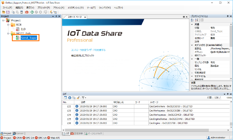Copy log entries using log toolbar copy icon
The width and height of the screenshot is (233, 140).
click(74, 98)
